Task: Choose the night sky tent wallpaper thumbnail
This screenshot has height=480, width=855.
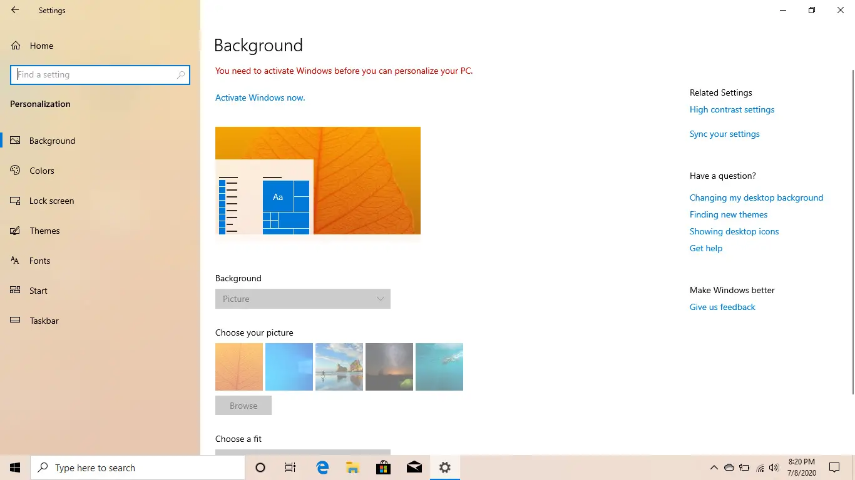Action: pos(389,367)
